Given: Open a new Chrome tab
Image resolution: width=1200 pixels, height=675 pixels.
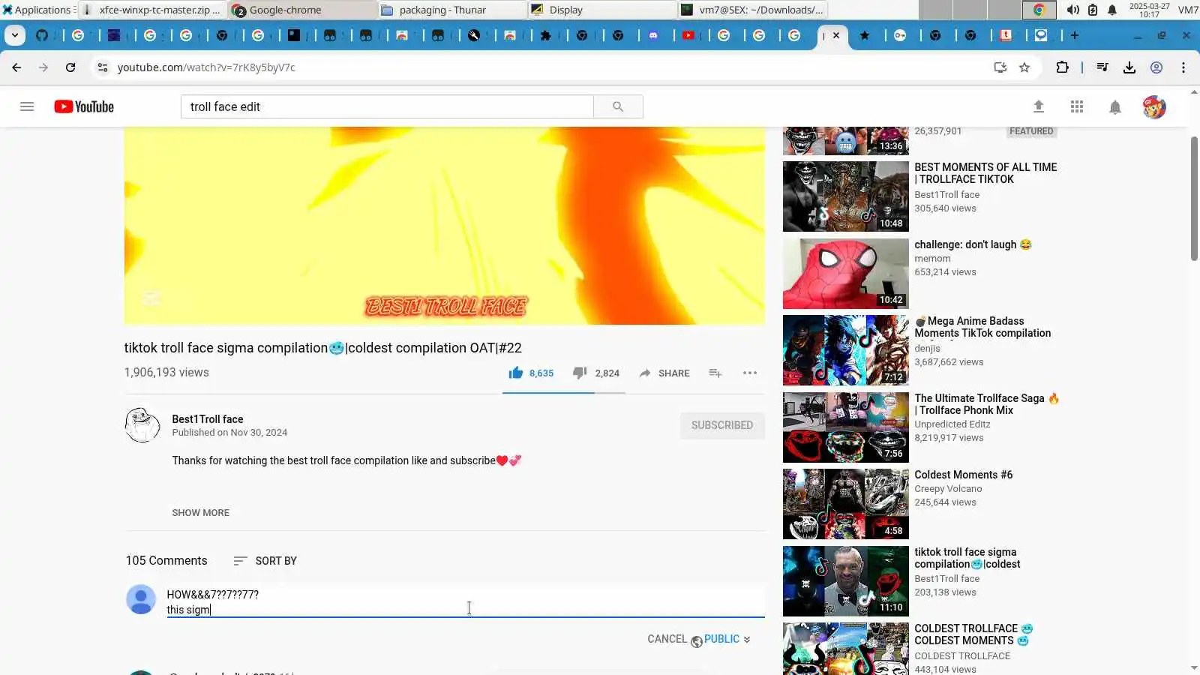Looking at the screenshot, I should pyautogui.click(x=1075, y=35).
